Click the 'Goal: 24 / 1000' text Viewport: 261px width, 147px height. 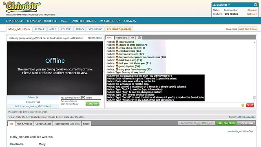[33, 102]
